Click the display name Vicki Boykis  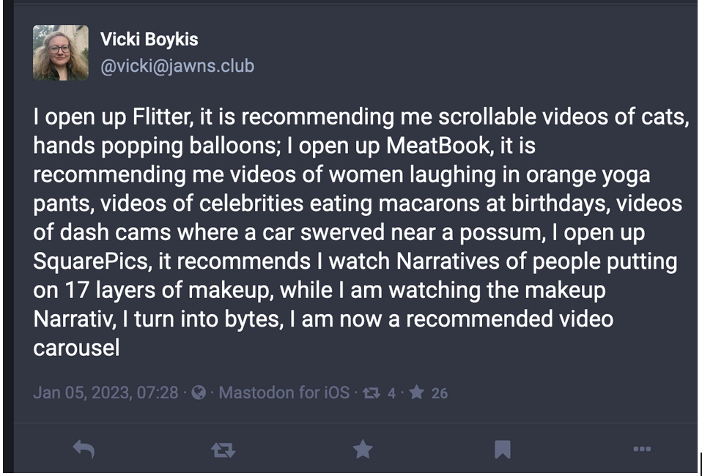(149, 40)
